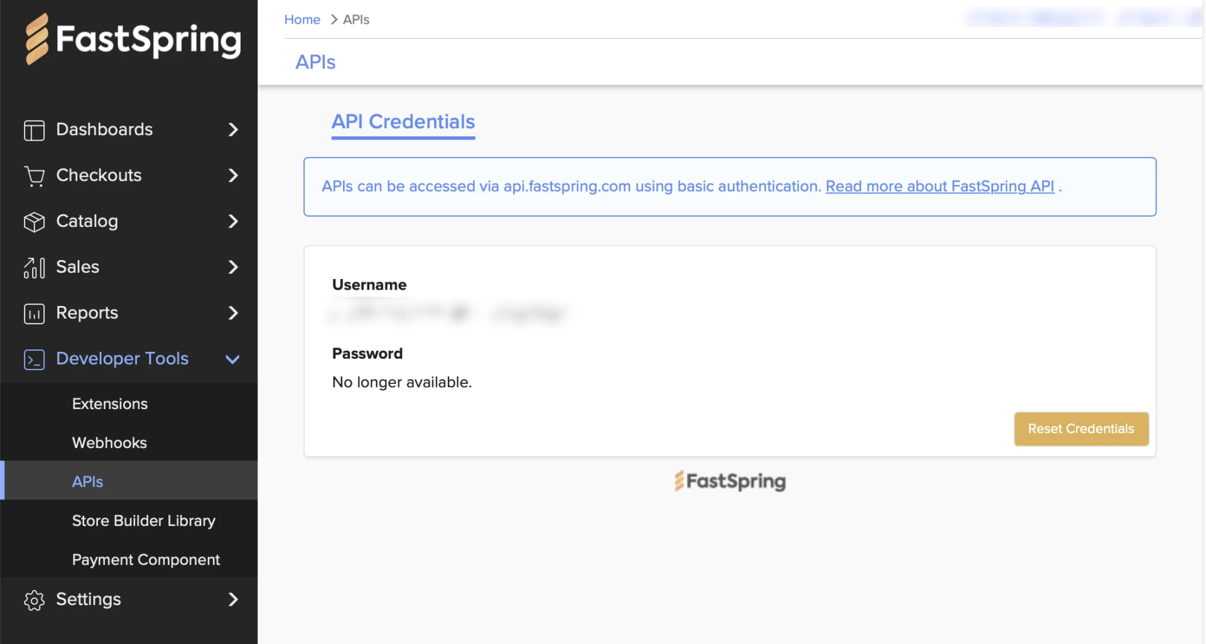Click the Checkouts cart icon

click(x=34, y=176)
